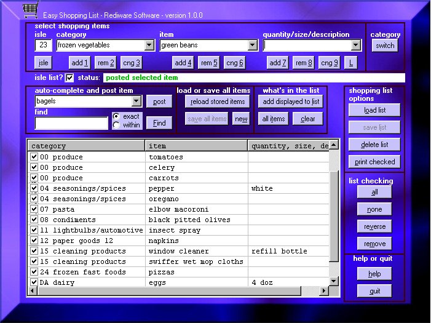The height and width of the screenshot is (323, 431).
Task: Uncheck the elbow macoroni row checkbox
Action: tap(34, 209)
